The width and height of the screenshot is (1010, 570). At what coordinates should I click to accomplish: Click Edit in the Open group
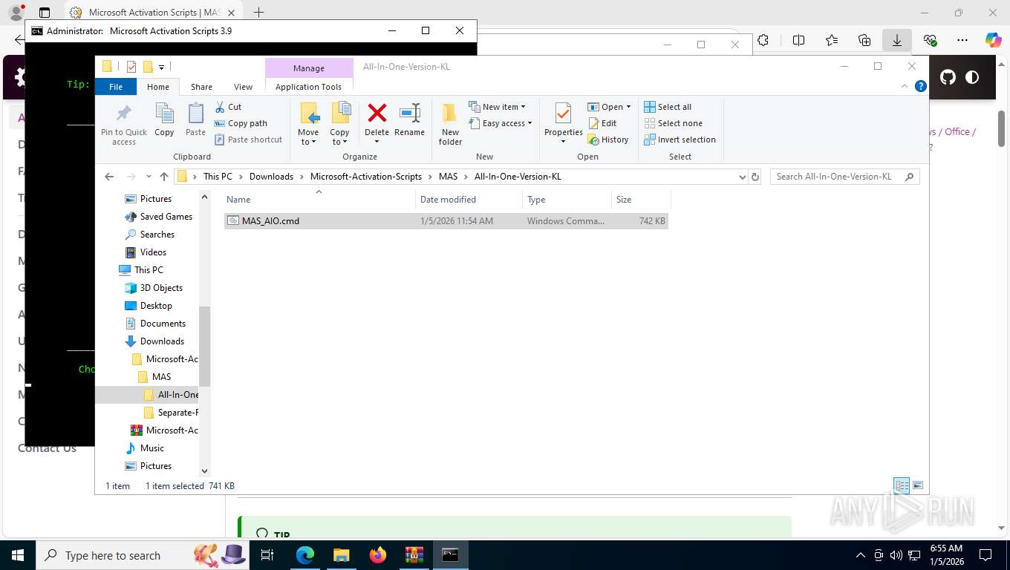[x=602, y=123]
